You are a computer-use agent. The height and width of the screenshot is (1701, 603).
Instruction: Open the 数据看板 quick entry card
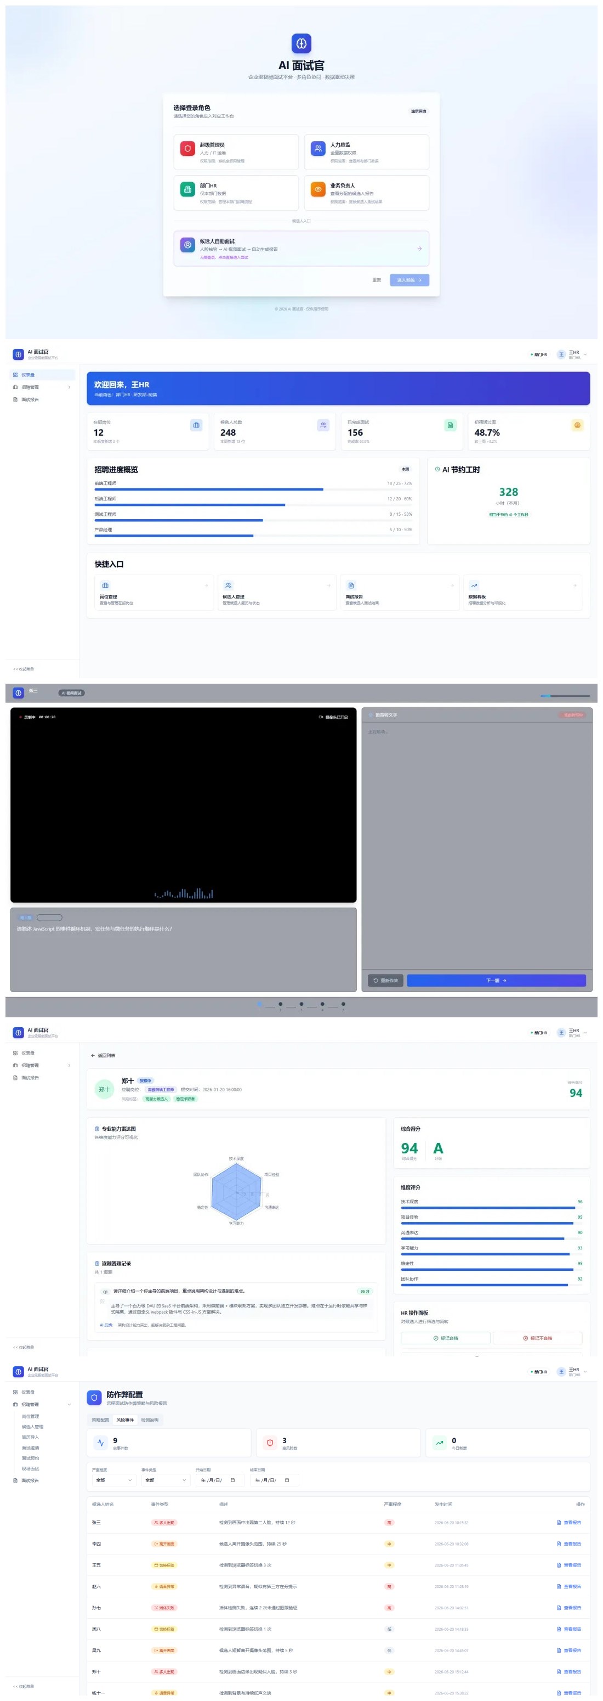coord(522,592)
